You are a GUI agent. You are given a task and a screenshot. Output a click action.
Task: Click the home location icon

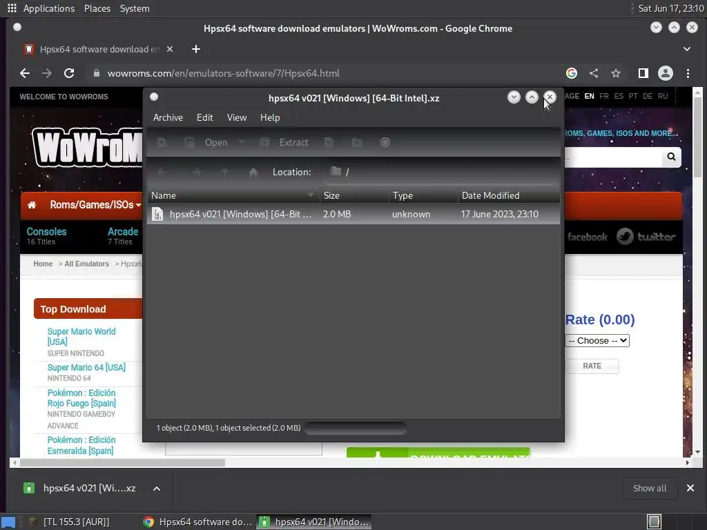[x=253, y=172]
